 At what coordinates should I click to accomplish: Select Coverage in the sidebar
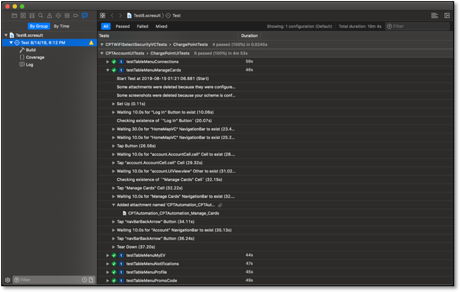[35, 57]
